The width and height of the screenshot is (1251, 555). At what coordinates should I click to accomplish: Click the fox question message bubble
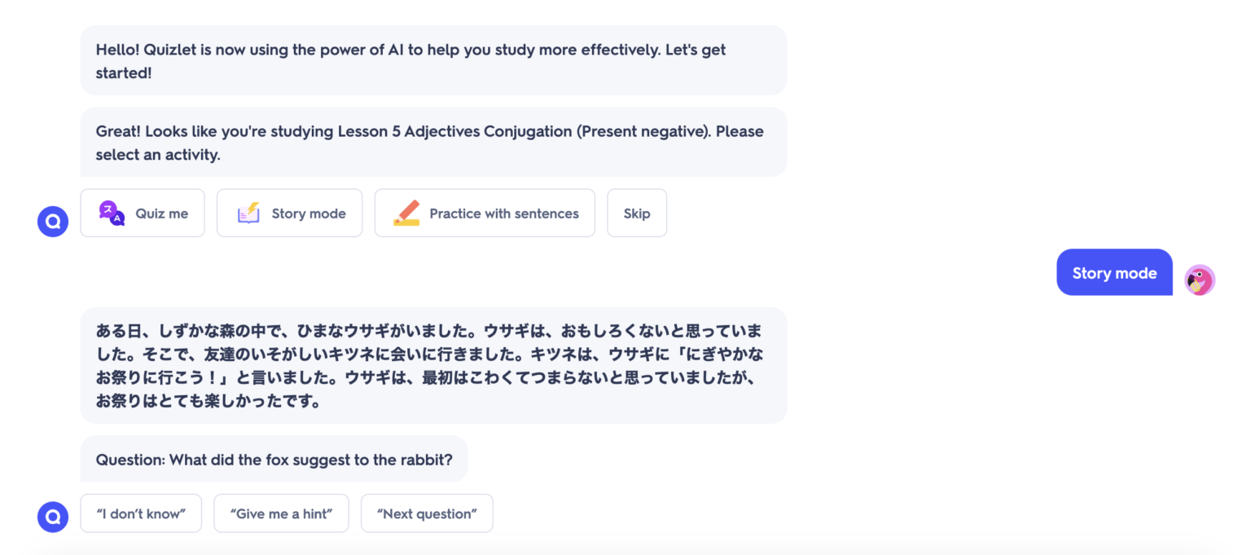274,459
